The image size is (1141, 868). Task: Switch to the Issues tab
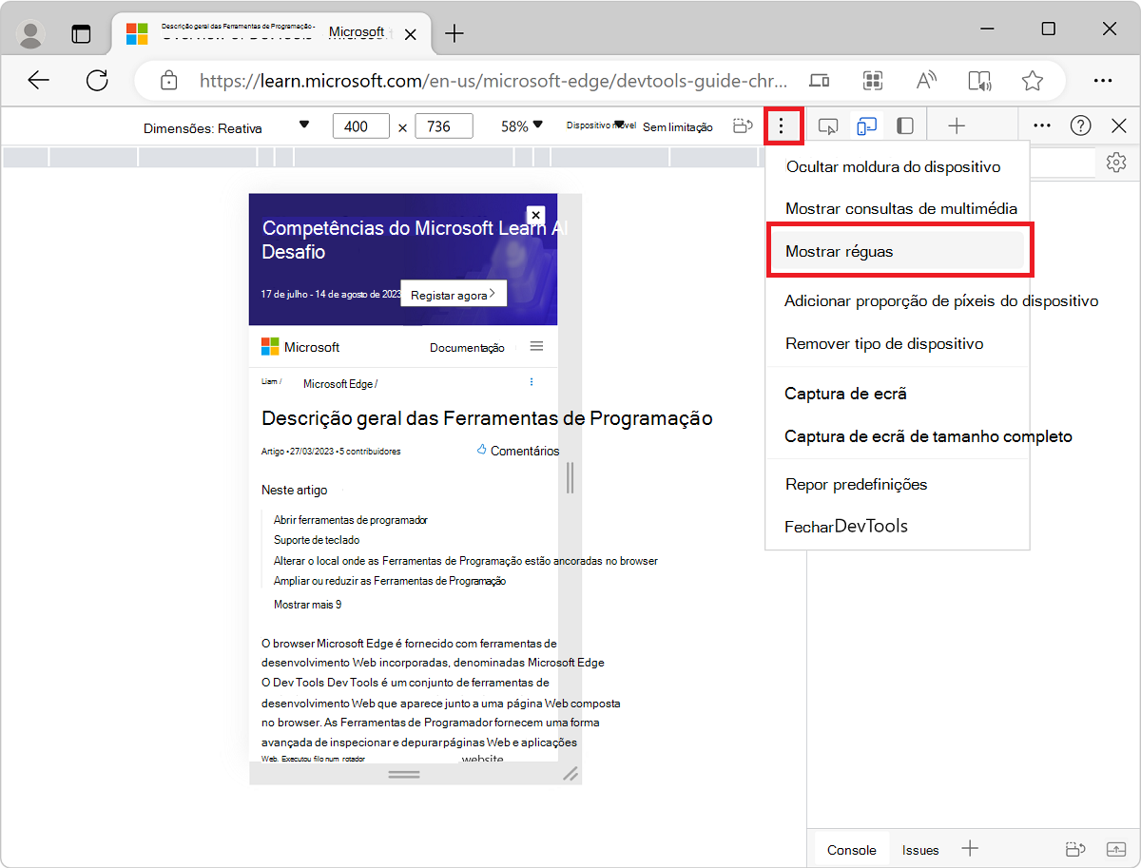point(919,849)
